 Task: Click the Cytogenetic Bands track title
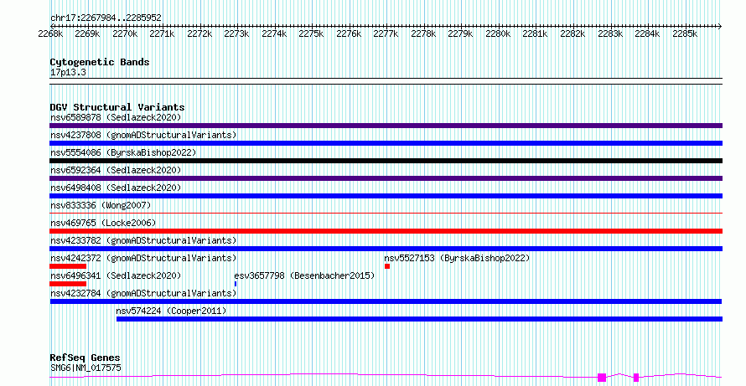[100, 62]
